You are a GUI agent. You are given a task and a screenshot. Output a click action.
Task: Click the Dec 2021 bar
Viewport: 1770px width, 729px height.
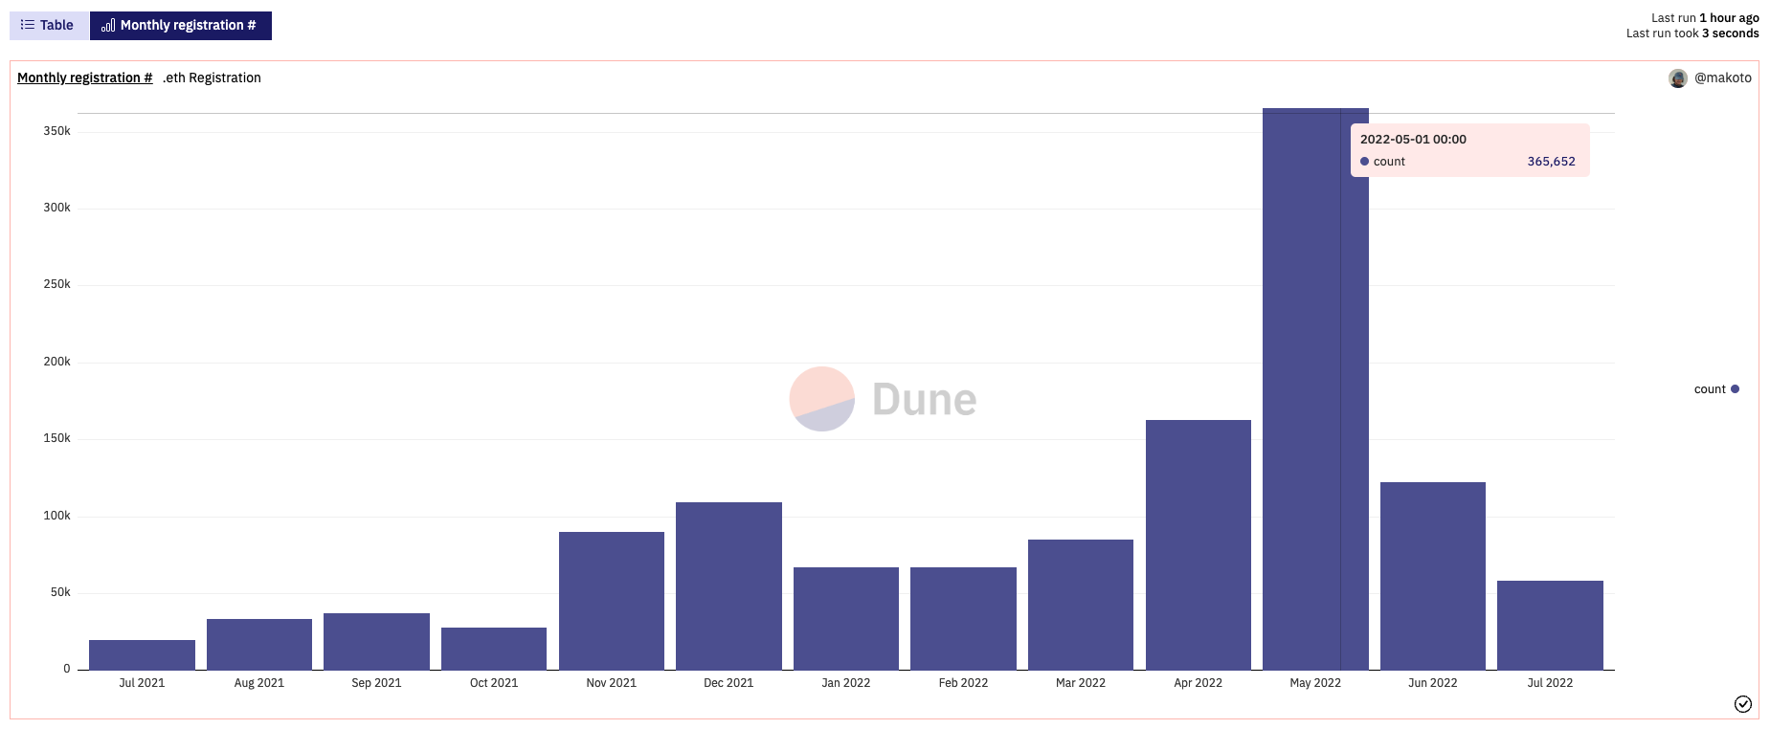point(728,585)
